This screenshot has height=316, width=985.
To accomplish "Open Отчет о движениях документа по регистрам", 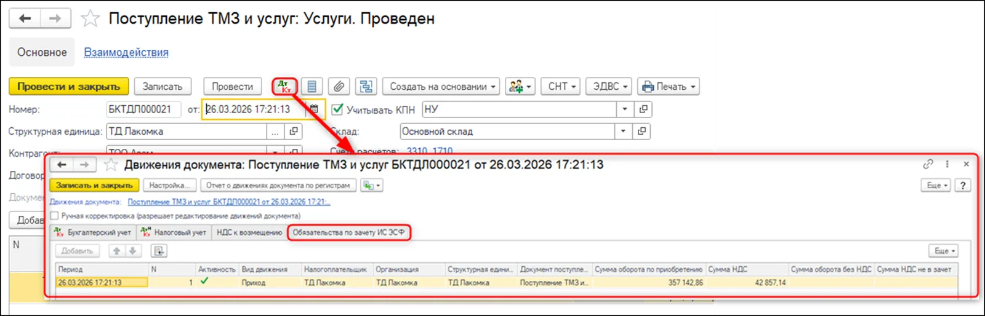I will [278, 185].
